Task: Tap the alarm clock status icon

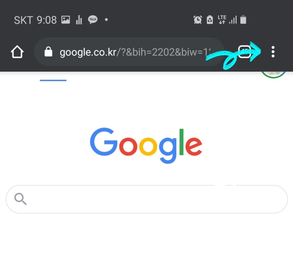Action: click(x=198, y=20)
